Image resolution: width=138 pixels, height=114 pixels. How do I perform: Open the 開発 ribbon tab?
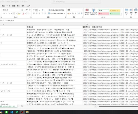point(23,6)
